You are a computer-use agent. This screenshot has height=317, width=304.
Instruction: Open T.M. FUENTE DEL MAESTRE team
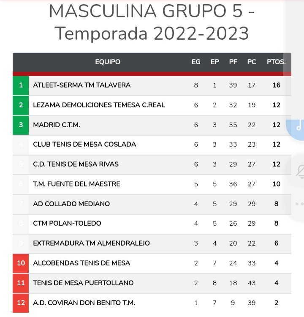coord(76,184)
